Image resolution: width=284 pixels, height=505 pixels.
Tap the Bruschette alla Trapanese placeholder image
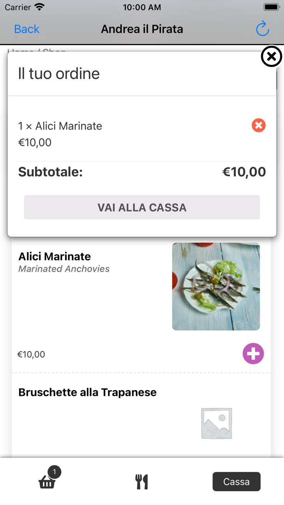[216, 423]
